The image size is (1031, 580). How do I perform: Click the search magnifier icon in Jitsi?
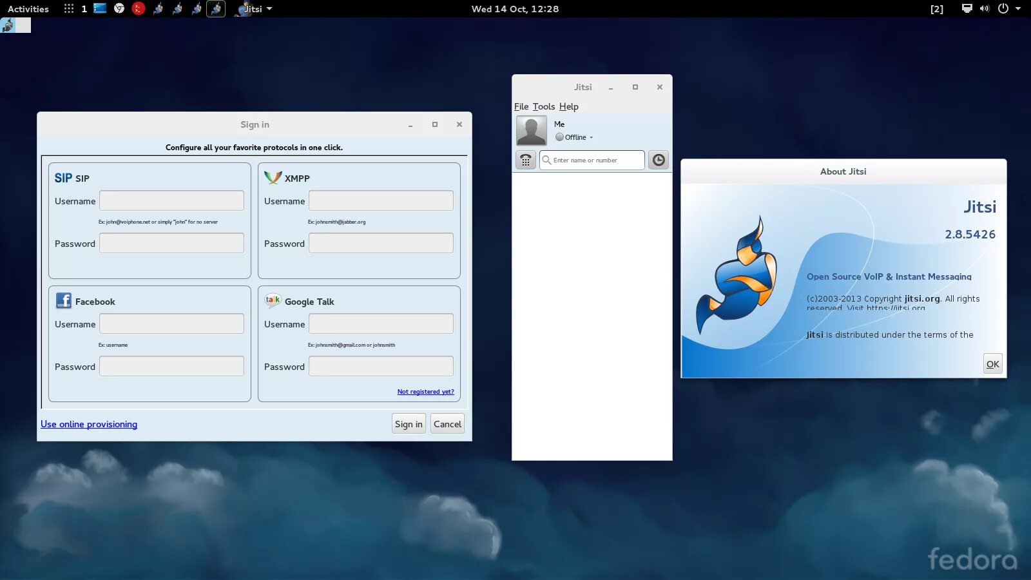pos(547,160)
